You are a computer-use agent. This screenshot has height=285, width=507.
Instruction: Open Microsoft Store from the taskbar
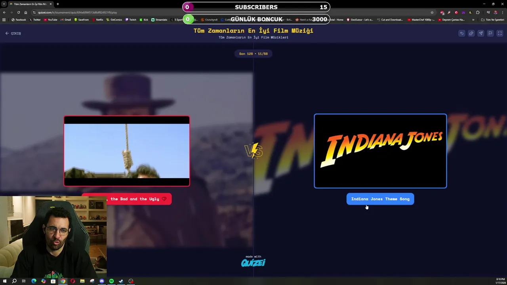(53, 281)
